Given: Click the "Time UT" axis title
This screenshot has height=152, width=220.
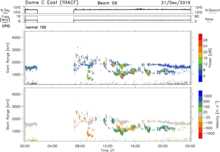Looking at the screenshot, I should (x=108, y=150).
